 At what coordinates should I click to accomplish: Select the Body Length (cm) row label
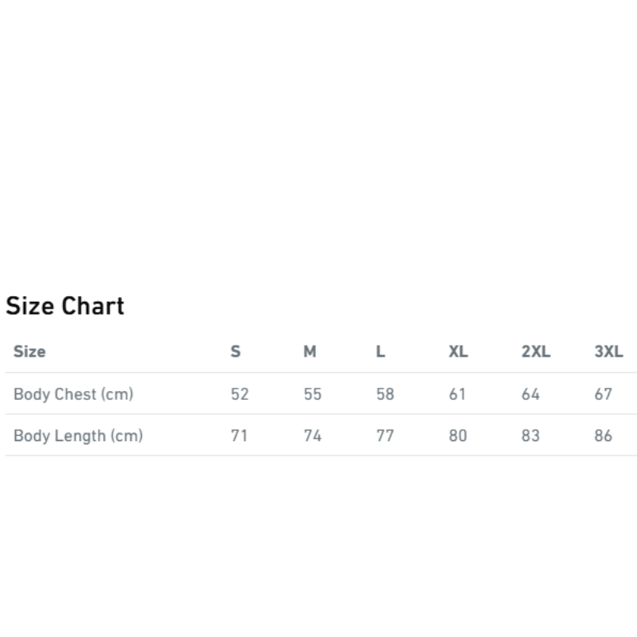(78, 436)
